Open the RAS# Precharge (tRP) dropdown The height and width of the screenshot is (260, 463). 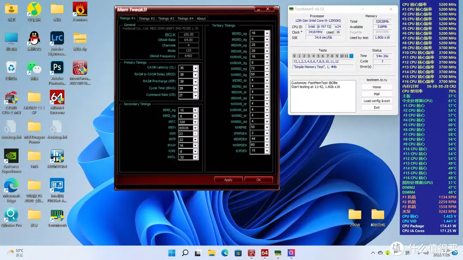[x=195, y=81]
